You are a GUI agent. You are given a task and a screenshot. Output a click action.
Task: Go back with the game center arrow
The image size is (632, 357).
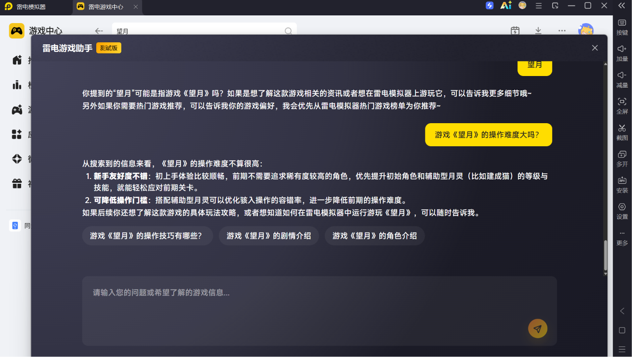coord(99,31)
